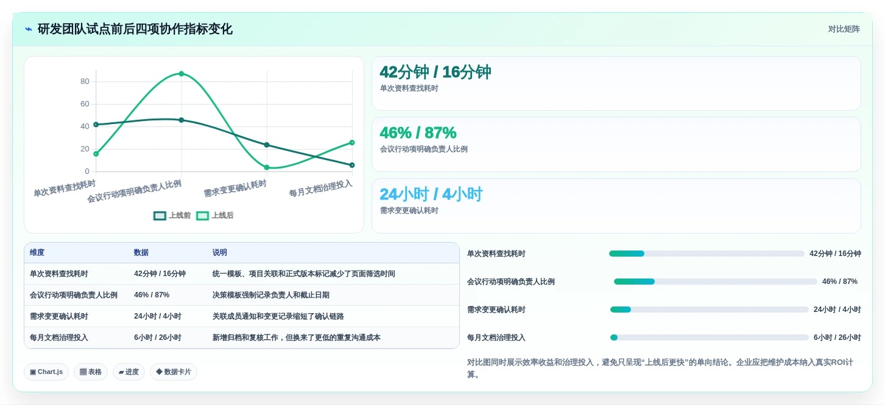
Task: Select the 表格 tag chip
Action: click(x=91, y=372)
